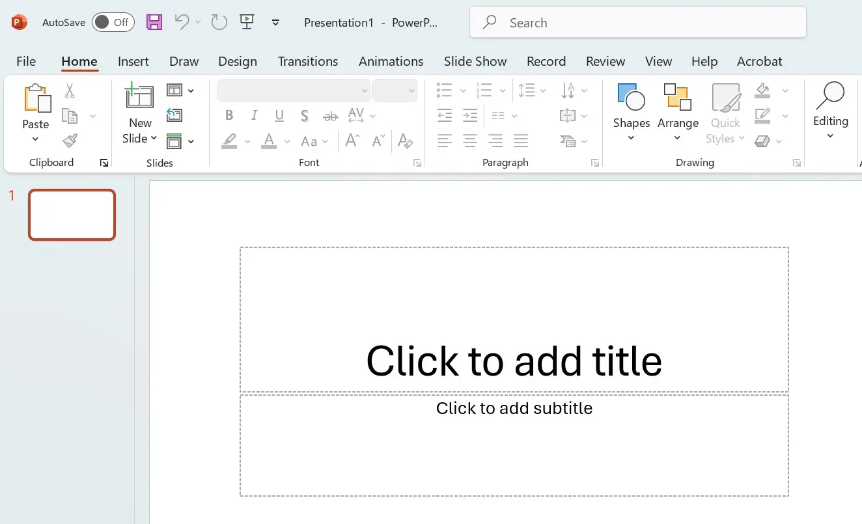
Task: Enable the Shadow text effect
Action: 305,115
